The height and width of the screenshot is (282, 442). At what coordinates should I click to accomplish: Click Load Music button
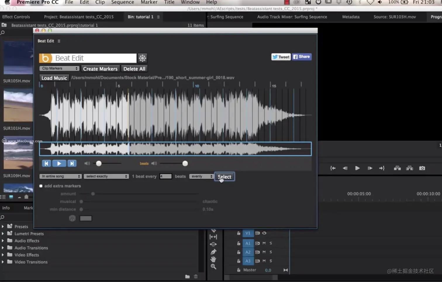(x=54, y=78)
